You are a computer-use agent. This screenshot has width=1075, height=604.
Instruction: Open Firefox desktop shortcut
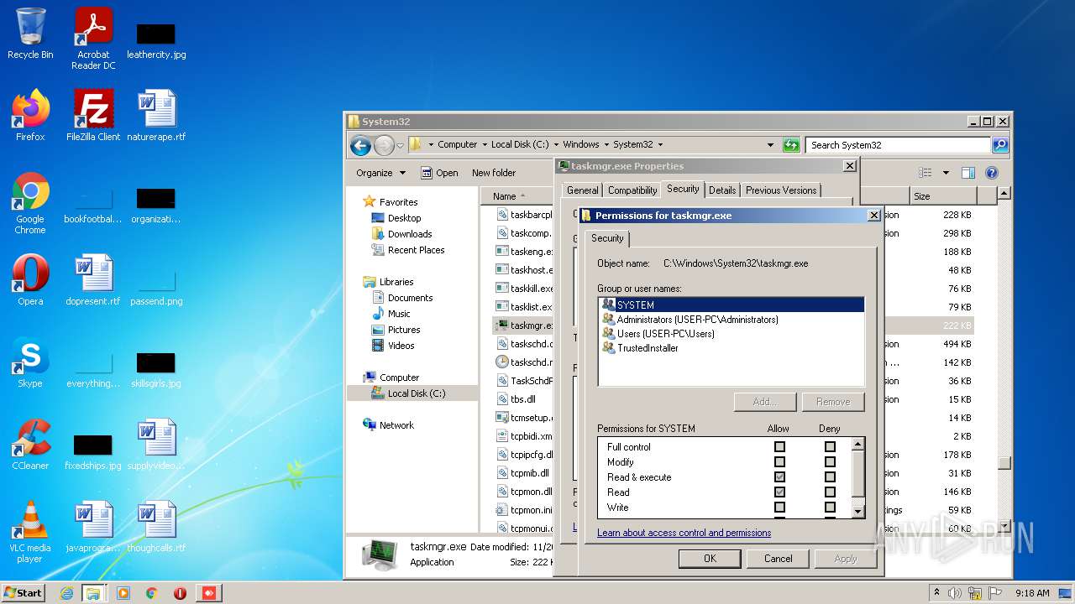click(30, 116)
